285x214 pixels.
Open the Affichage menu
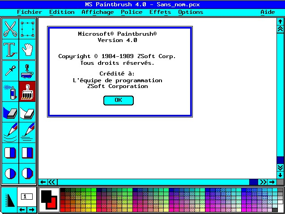point(98,12)
